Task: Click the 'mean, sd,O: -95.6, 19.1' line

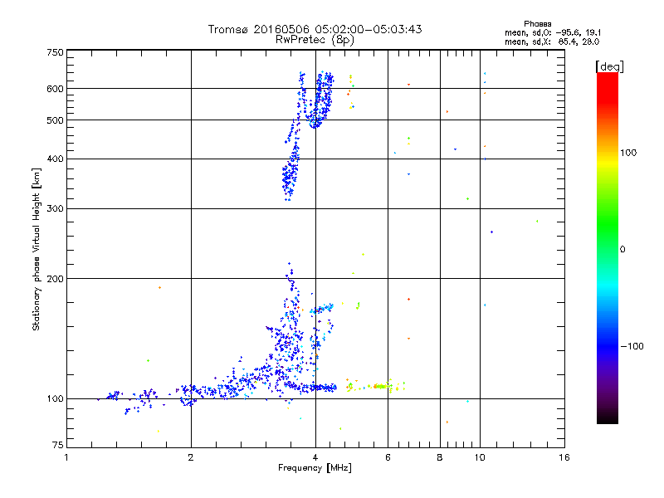Action: tap(553, 32)
